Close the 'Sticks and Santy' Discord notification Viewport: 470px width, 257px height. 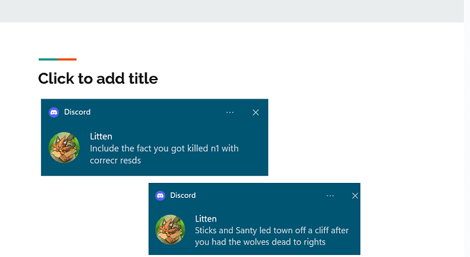coord(355,196)
